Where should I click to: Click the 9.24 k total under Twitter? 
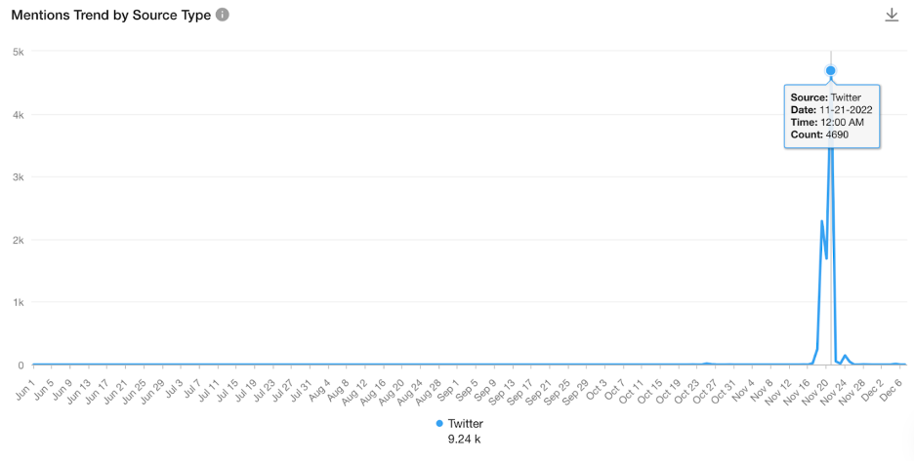(x=464, y=440)
